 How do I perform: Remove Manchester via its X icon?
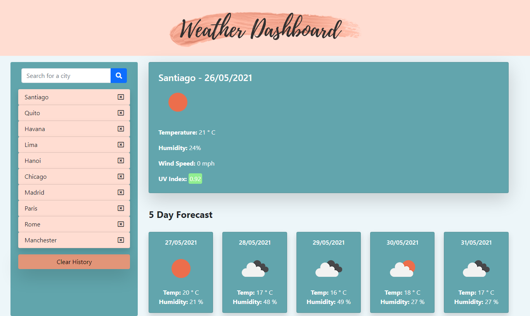(121, 240)
